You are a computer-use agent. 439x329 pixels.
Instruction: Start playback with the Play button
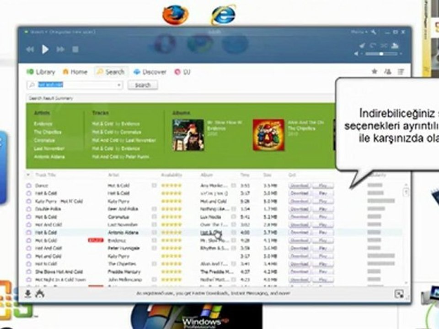45,49
